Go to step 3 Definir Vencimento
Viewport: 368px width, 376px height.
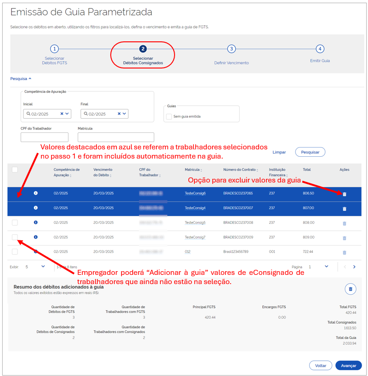(x=231, y=49)
